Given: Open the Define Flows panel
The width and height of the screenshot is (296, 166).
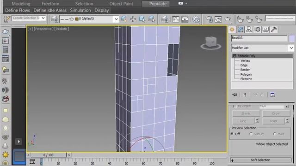Looking at the screenshot, I should [x=18, y=10].
